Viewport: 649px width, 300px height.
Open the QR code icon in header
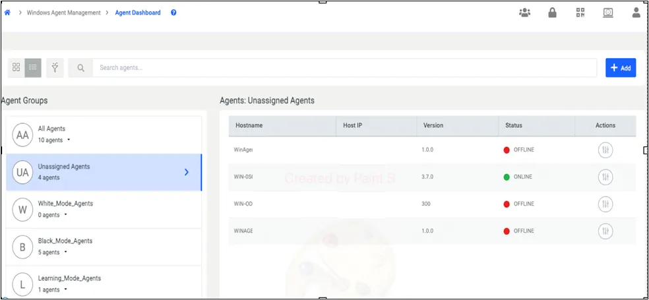(x=580, y=13)
